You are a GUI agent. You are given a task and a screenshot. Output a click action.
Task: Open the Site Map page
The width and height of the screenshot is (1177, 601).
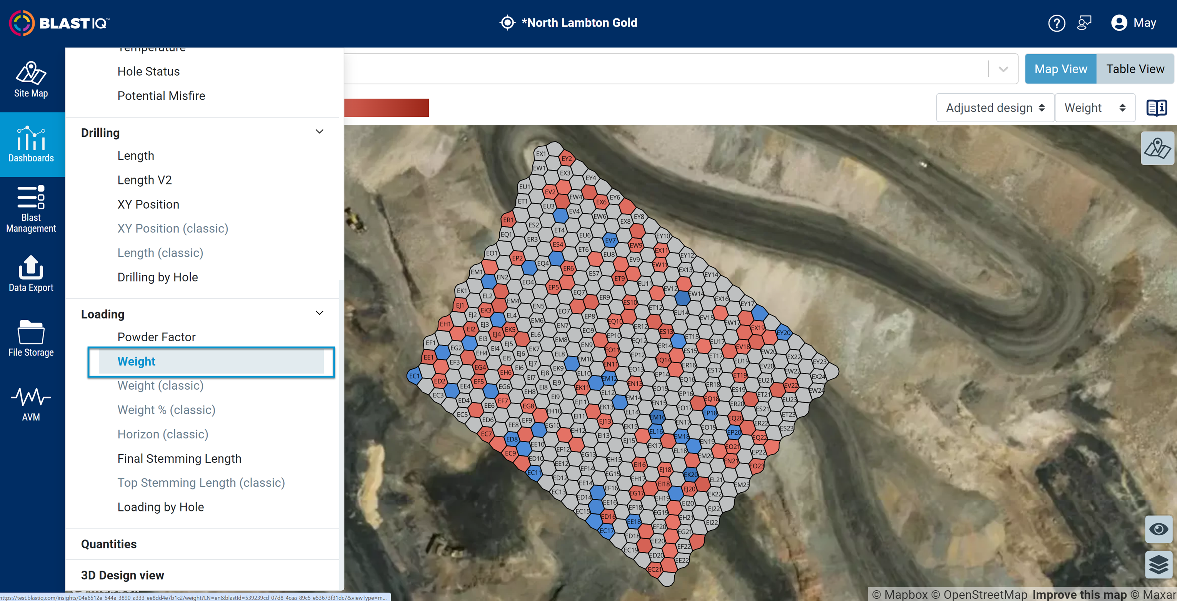[31, 80]
